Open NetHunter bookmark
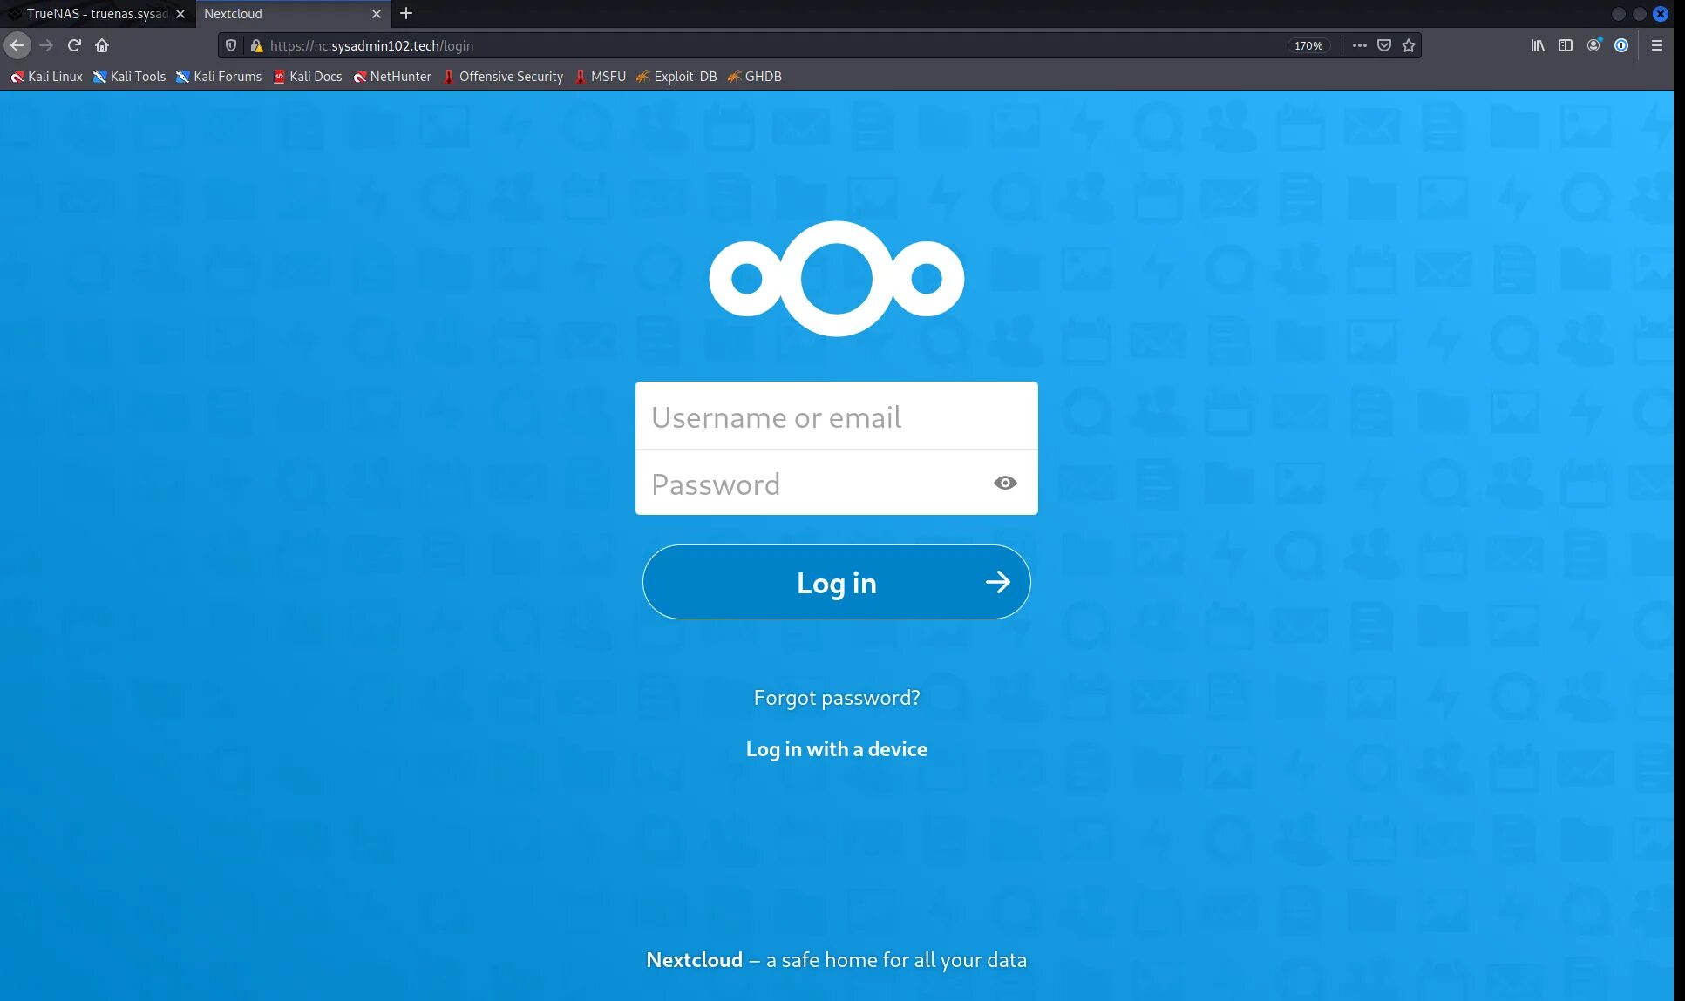Screen dimensions: 1685x1001 pos(392,77)
